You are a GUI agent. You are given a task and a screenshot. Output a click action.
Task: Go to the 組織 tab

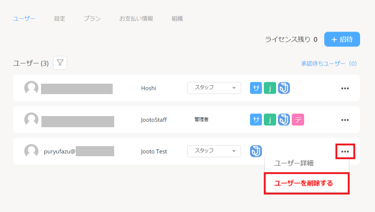(x=177, y=19)
